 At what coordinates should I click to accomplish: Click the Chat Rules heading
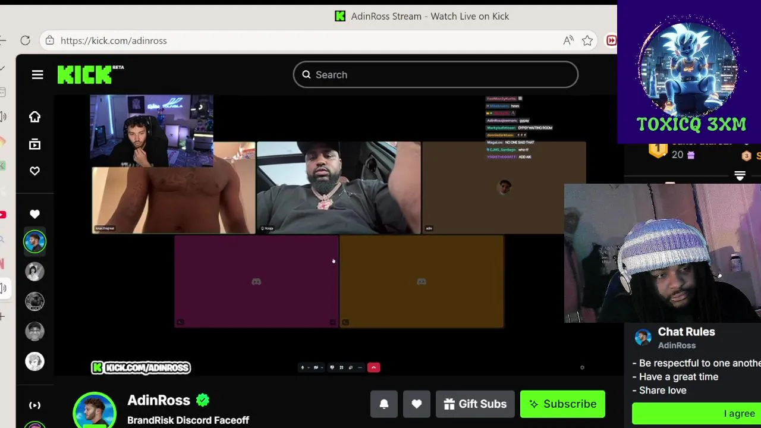pyautogui.click(x=686, y=332)
